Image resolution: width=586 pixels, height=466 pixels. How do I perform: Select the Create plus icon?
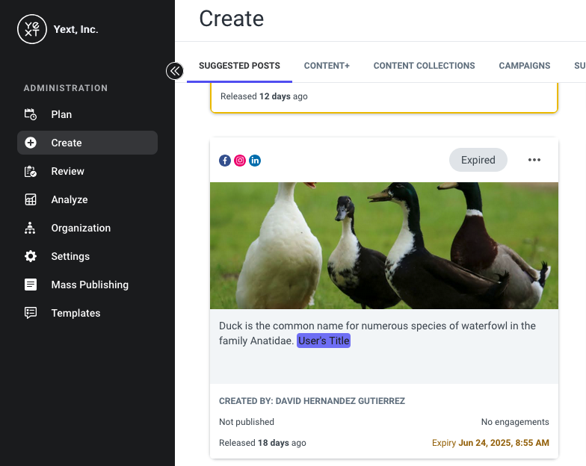click(x=30, y=143)
